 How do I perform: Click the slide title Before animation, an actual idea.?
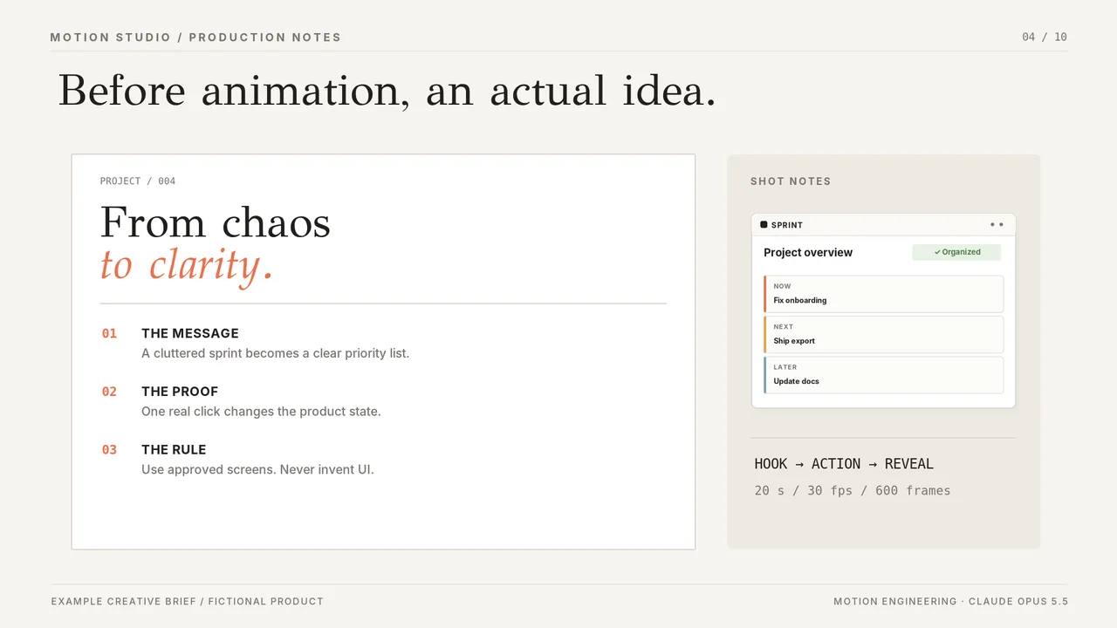click(387, 90)
